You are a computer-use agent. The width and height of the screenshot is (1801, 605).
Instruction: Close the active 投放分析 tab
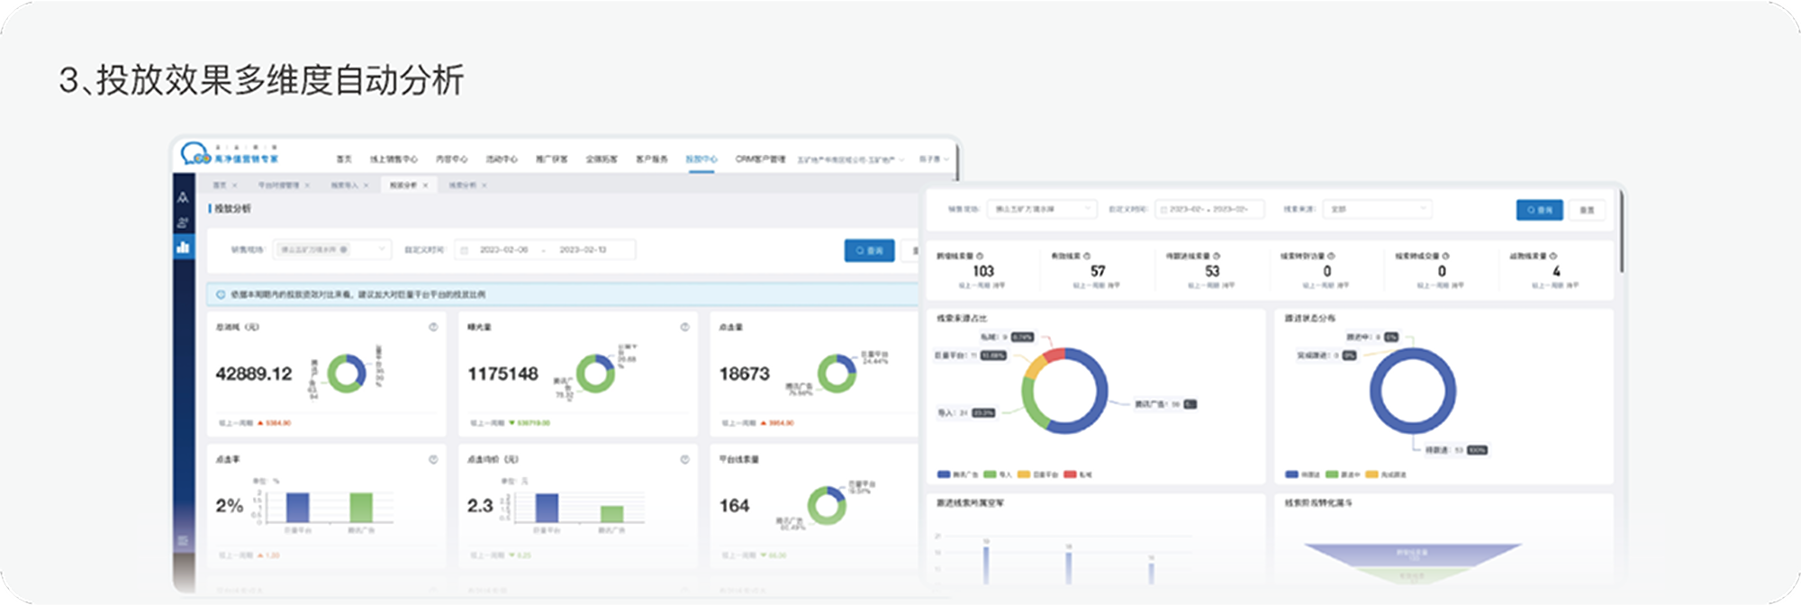[426, 185]
